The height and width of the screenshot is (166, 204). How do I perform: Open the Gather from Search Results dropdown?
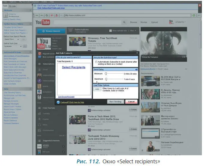(18, 39)
